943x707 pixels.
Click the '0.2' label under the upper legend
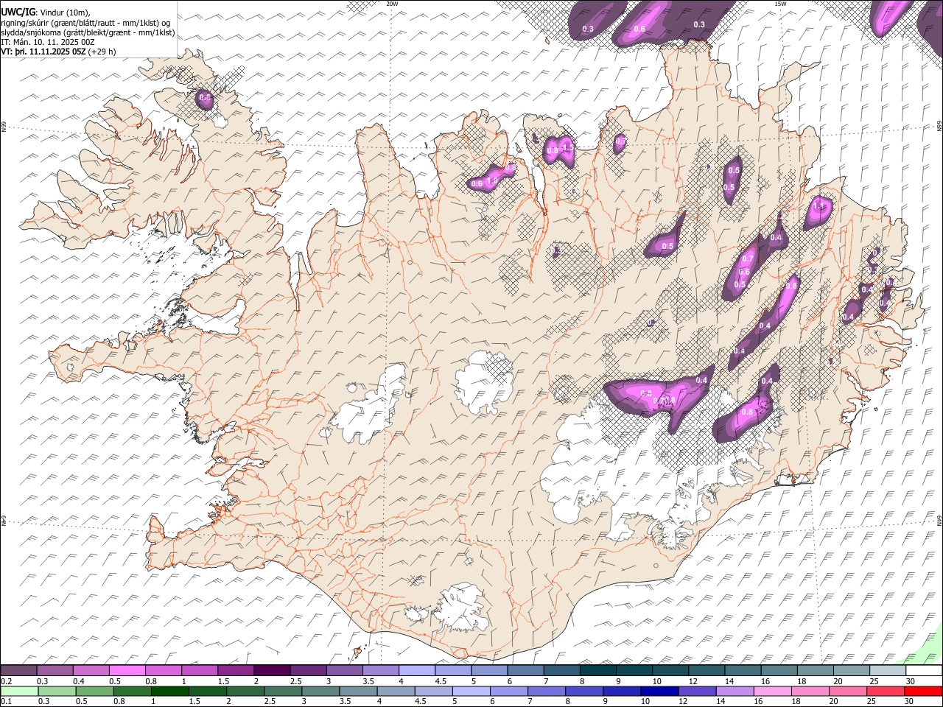(6, 681)
